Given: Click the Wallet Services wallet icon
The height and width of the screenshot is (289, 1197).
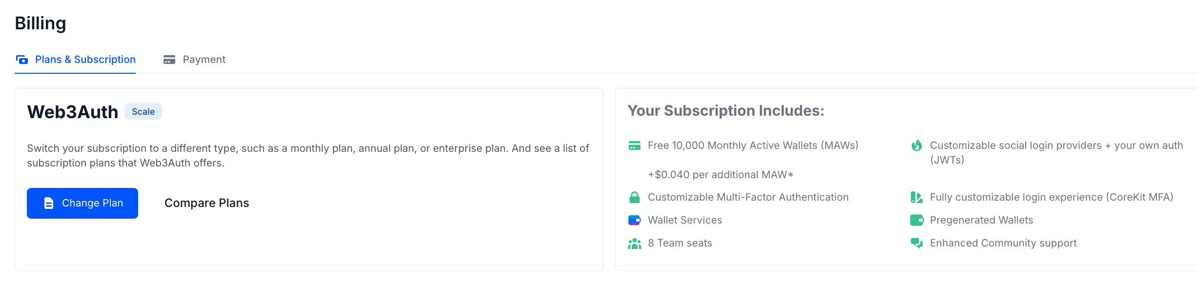Looking at the screenshot, I should 635,220.
